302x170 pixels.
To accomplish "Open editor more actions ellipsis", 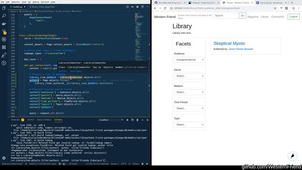I will (x=148, y=7).
